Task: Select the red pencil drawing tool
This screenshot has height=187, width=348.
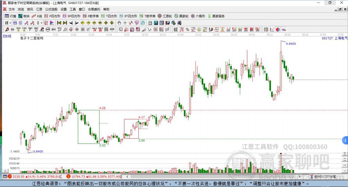Action: (x=7, y=30)
